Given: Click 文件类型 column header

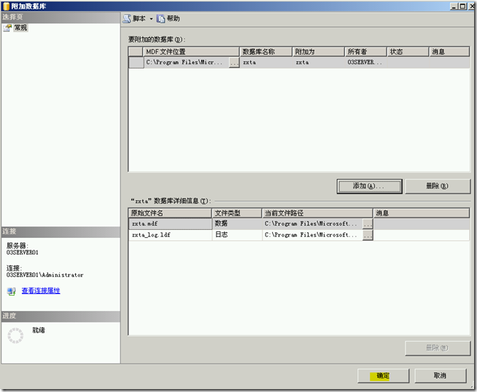Looking at the screenshot, I should coord(236,213).
